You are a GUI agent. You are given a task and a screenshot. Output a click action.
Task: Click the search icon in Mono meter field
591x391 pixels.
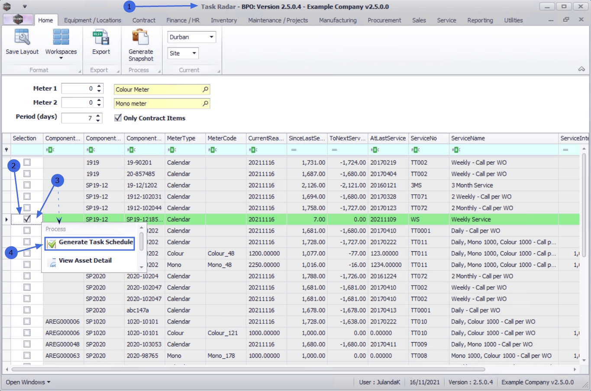(205, 104)
